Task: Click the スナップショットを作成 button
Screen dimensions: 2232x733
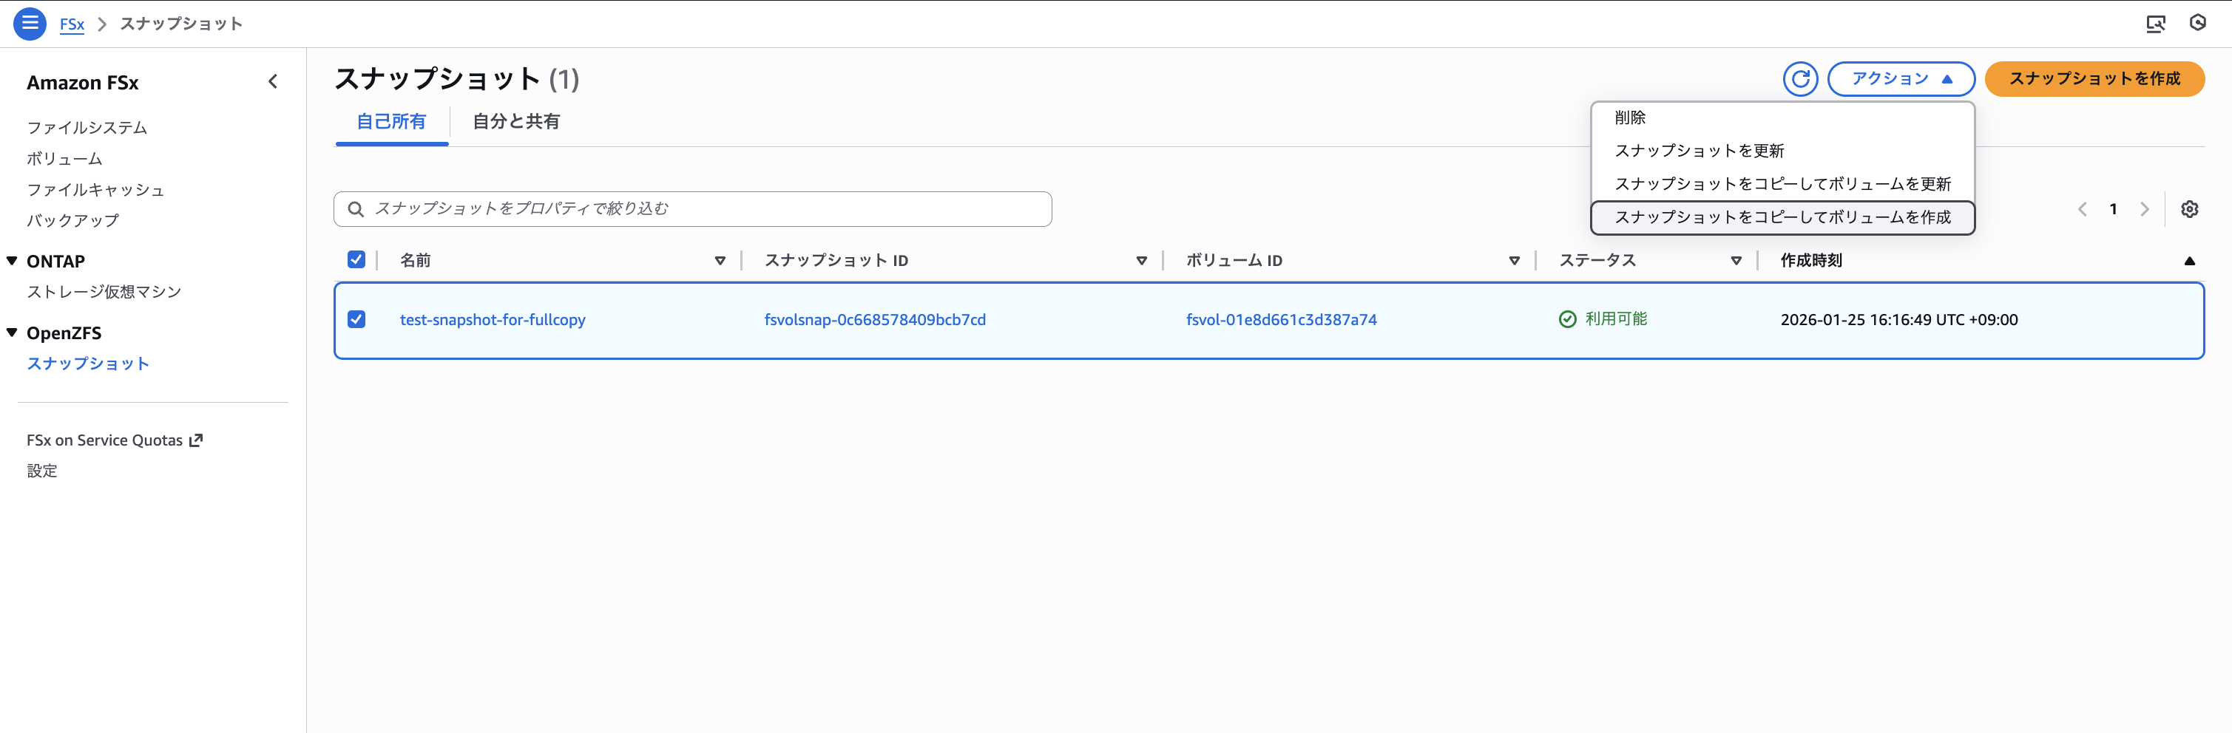Action: click(2094, 79)
